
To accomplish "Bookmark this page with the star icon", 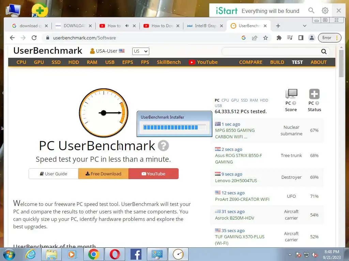I will 265,38.
